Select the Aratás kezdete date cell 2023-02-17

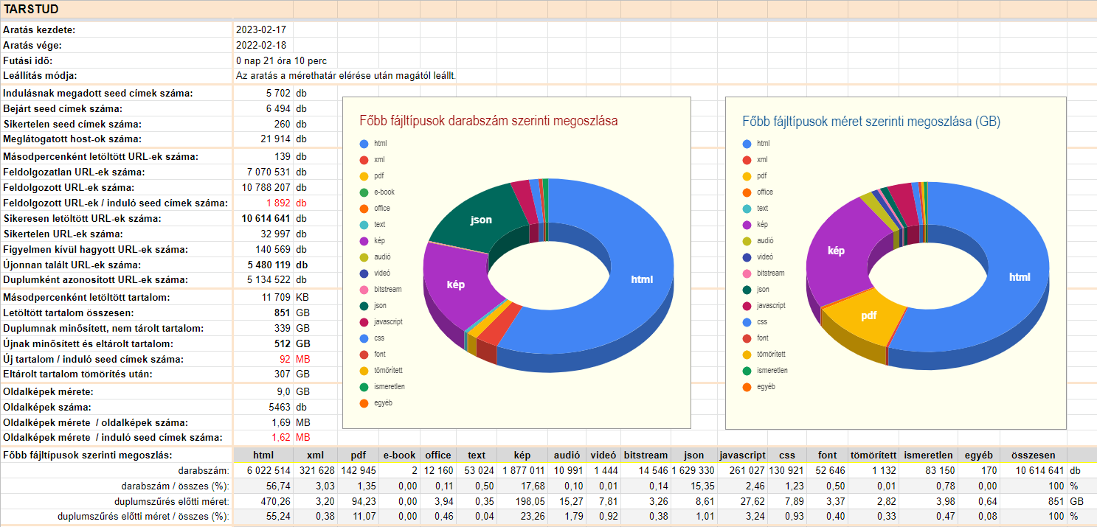pos(262,30)
